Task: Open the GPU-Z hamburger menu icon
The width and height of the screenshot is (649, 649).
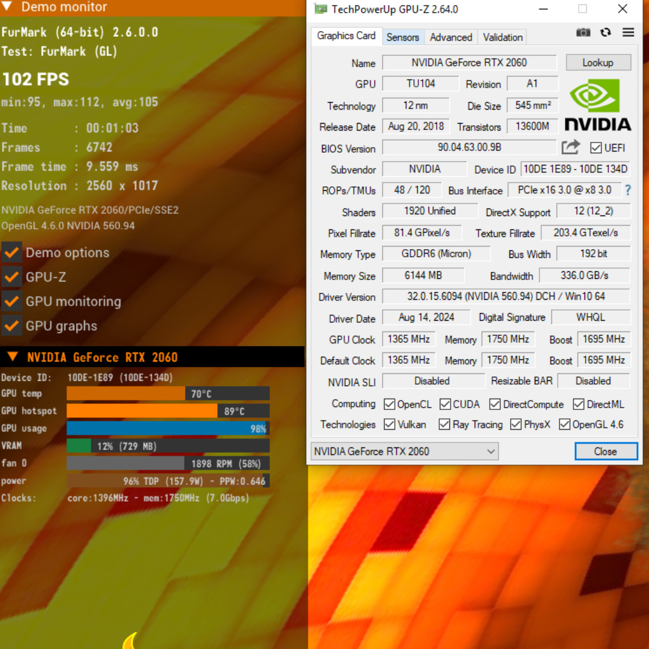Action: click(x=628, y=32)
